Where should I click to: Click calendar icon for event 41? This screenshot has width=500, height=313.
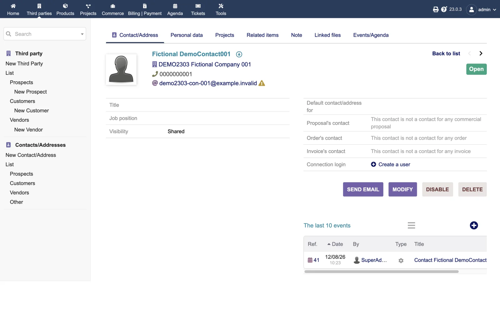click(310, 260)
